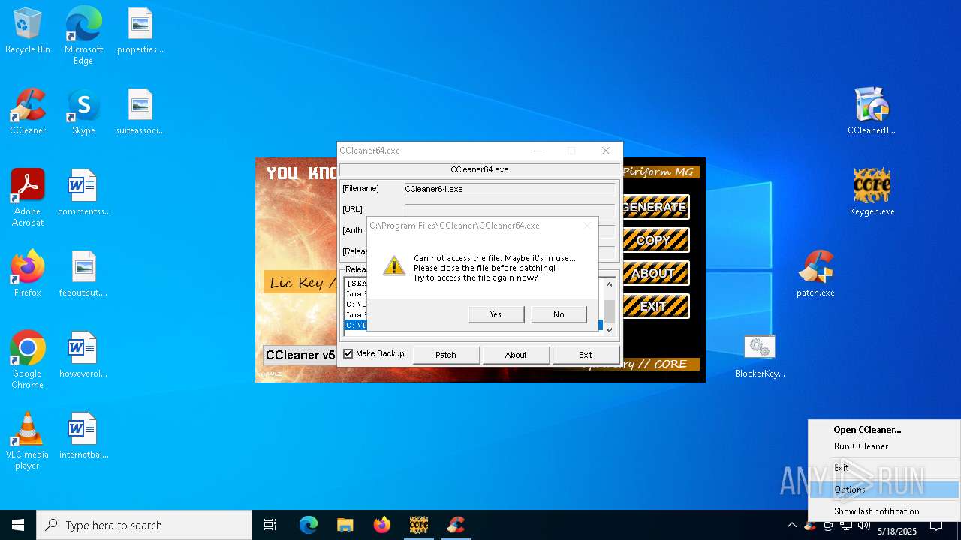Show hidden system tray icons
Screen dimensions: 961x540
point(791,526)
